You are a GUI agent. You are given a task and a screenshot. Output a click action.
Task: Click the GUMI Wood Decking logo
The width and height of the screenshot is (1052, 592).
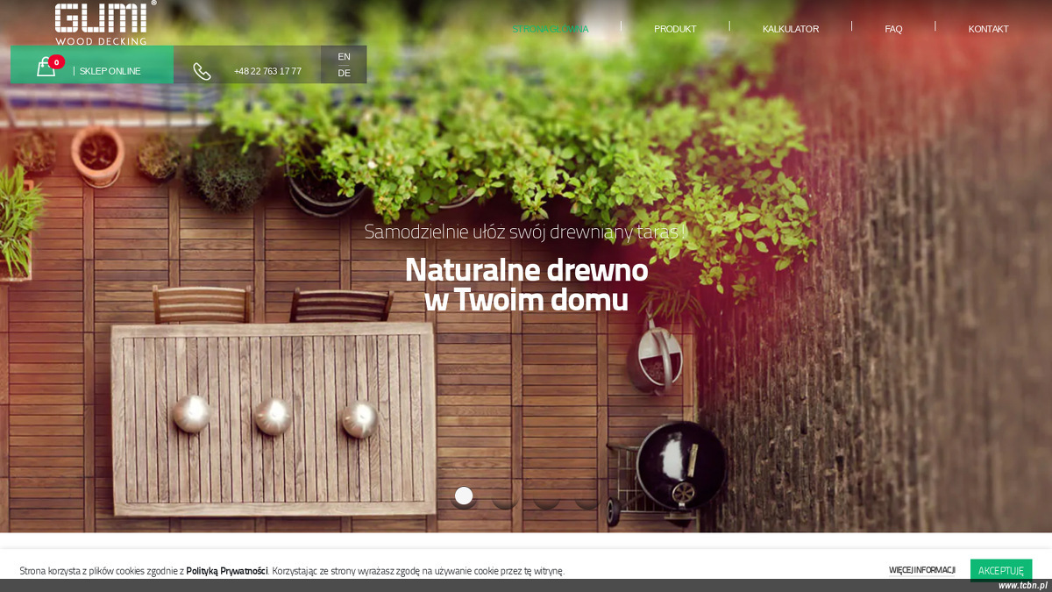[105, 23]
